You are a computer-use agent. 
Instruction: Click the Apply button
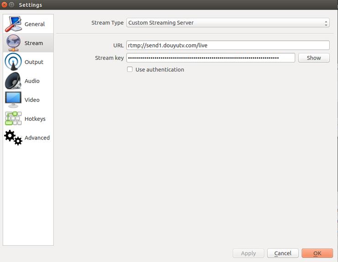tap(248, 253)
